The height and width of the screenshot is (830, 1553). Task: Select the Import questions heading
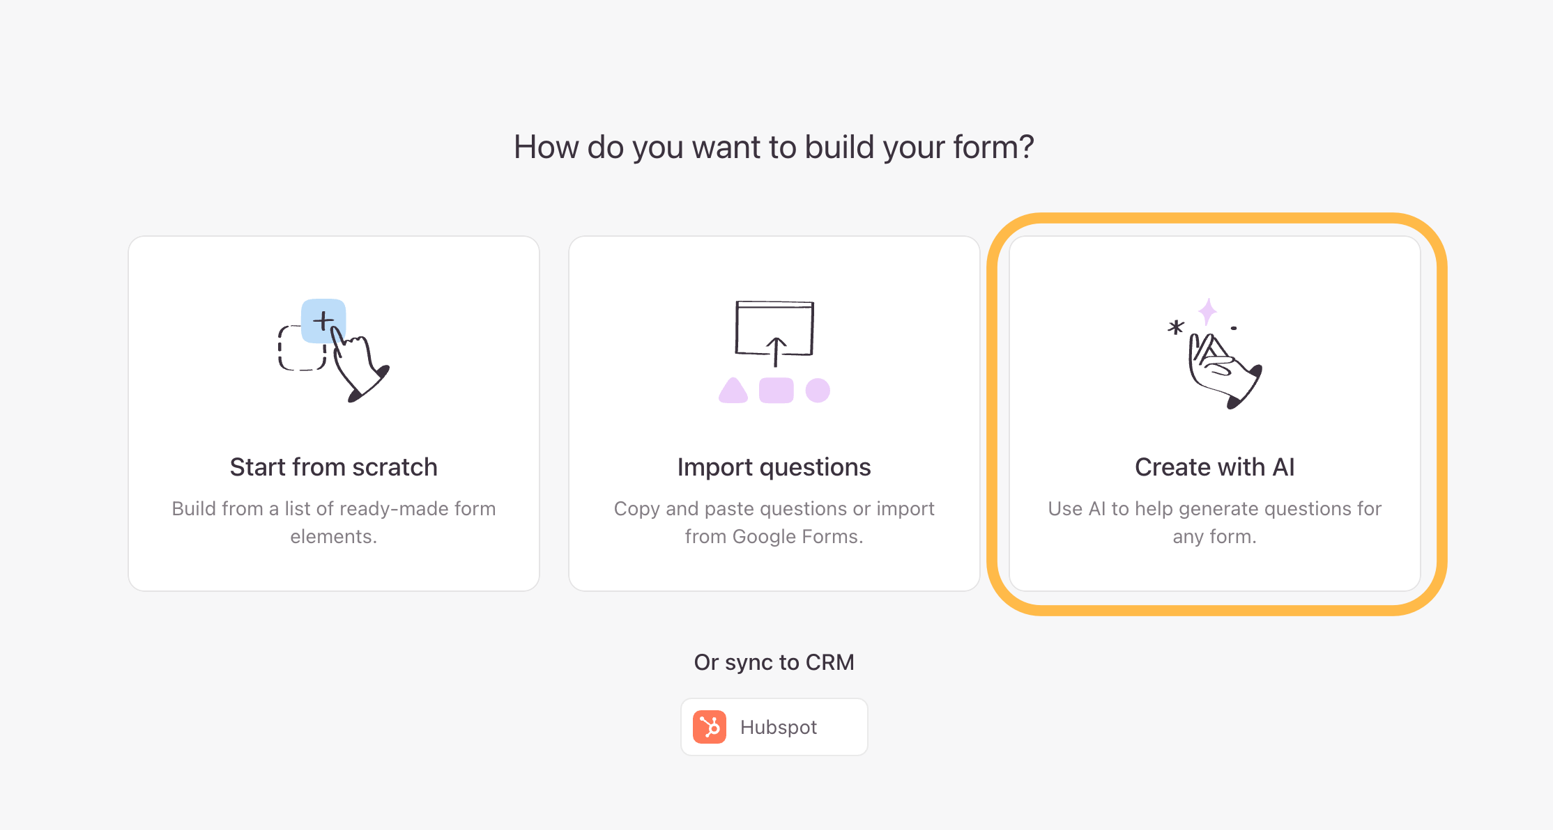click(774, 467)
